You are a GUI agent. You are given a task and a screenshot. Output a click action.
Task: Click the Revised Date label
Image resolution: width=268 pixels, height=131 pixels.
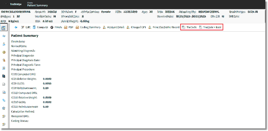[x=19, y=46]
